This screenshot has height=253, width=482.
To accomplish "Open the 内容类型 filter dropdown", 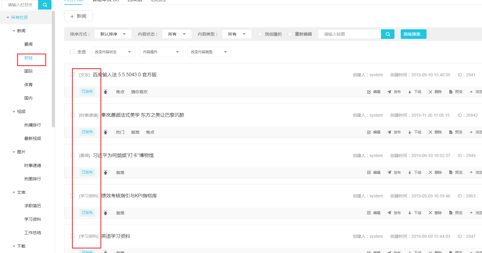I will coord(237,34).
